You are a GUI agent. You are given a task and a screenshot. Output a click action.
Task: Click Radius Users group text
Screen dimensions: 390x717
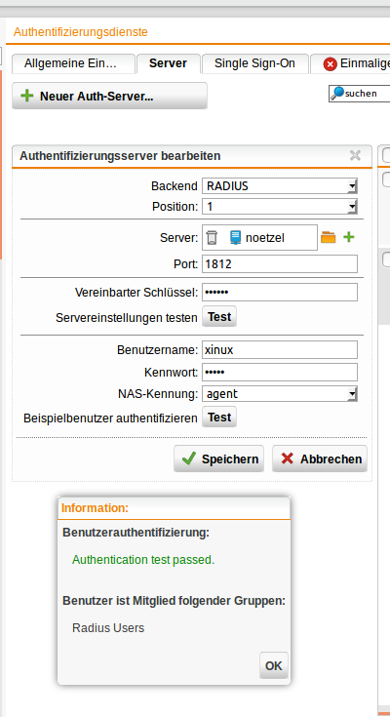108,628
